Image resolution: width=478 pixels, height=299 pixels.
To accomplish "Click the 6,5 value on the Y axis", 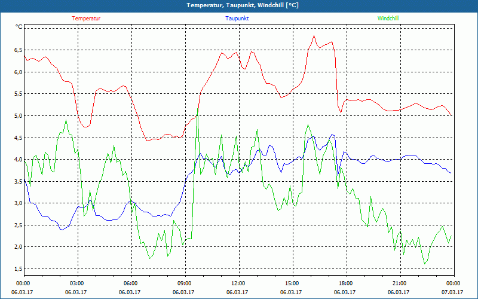I will pos(19,50).
